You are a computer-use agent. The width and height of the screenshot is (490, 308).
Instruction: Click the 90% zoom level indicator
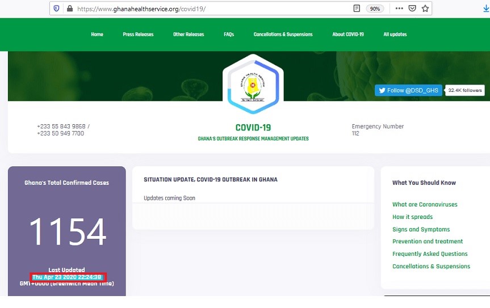tap(375, 9)
